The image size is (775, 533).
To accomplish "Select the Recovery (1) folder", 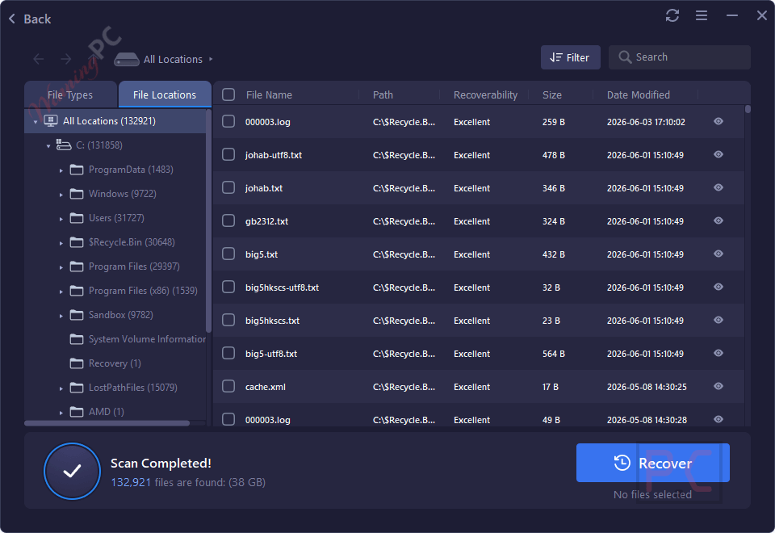I will click(x=115, y=363).
